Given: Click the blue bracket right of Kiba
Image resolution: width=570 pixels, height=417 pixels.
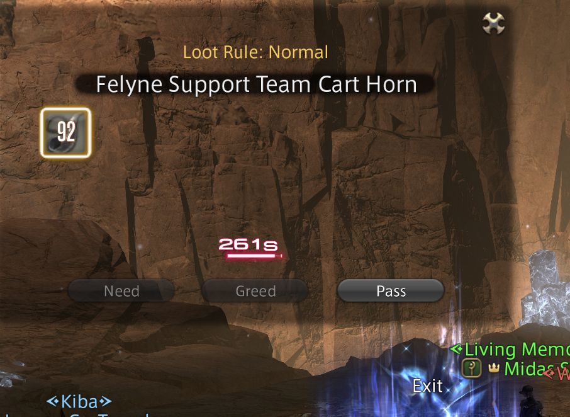Looking at the screenshot, I should (x=106, y=402).
